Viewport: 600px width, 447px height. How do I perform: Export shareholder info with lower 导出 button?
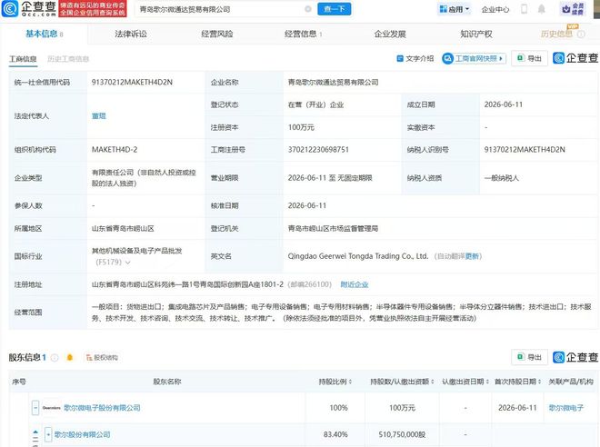530,357
